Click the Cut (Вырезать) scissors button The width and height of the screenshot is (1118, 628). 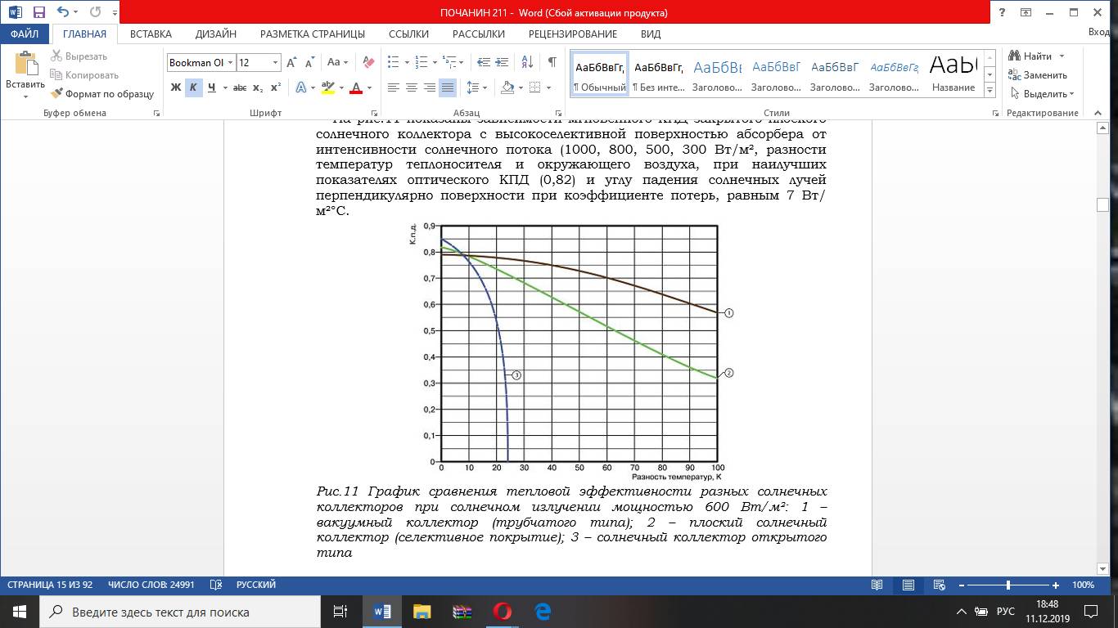coord(79,56)
